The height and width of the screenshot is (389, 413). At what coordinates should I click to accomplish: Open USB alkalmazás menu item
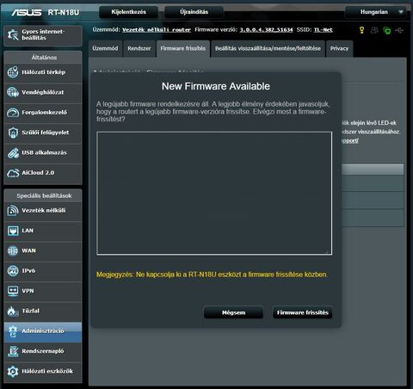click(x=43, y=152)
